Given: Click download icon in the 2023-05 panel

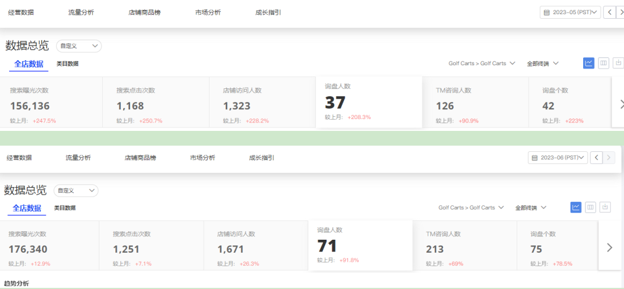Looking at the screenshot, I should click(x=618, y=63).
